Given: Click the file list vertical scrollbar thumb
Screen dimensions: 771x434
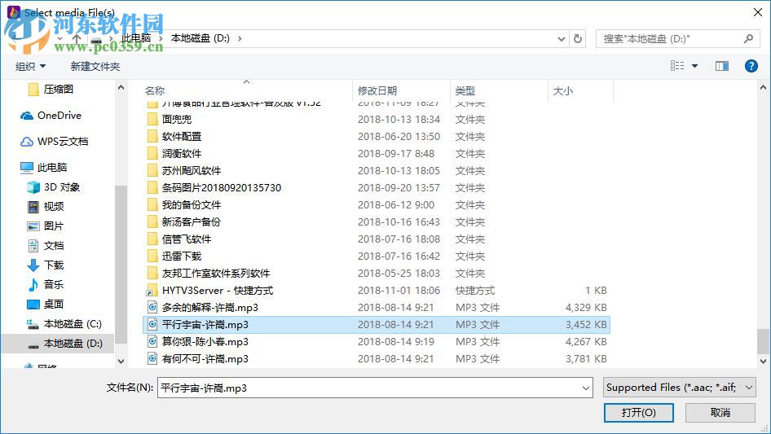Looking at the screenshot, I should point(763,341).
